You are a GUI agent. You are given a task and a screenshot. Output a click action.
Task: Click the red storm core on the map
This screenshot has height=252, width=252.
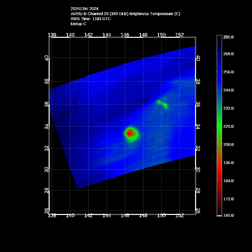[130, 133]
